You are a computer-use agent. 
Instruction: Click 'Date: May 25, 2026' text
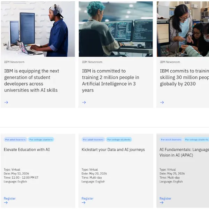172,173
